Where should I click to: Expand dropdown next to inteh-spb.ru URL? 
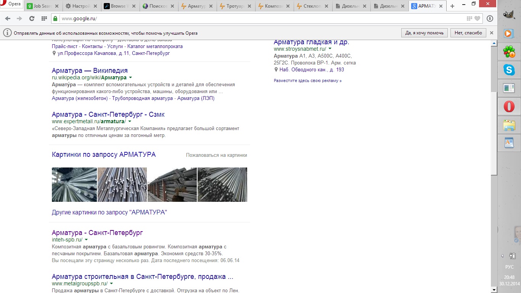[x=86, y=240]
